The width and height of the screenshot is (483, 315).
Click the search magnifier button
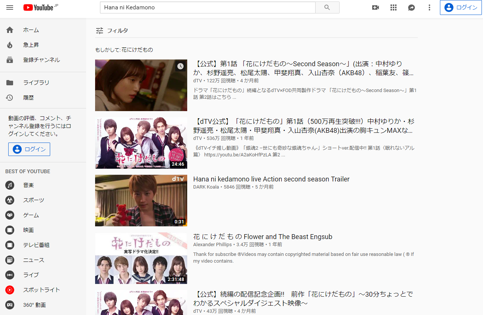[x=327, y=7]
